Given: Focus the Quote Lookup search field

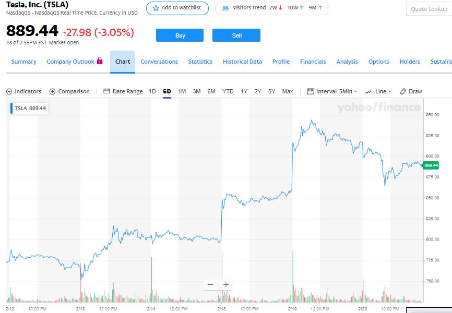Looking at the screenshot, I should (x=429, y=9).
